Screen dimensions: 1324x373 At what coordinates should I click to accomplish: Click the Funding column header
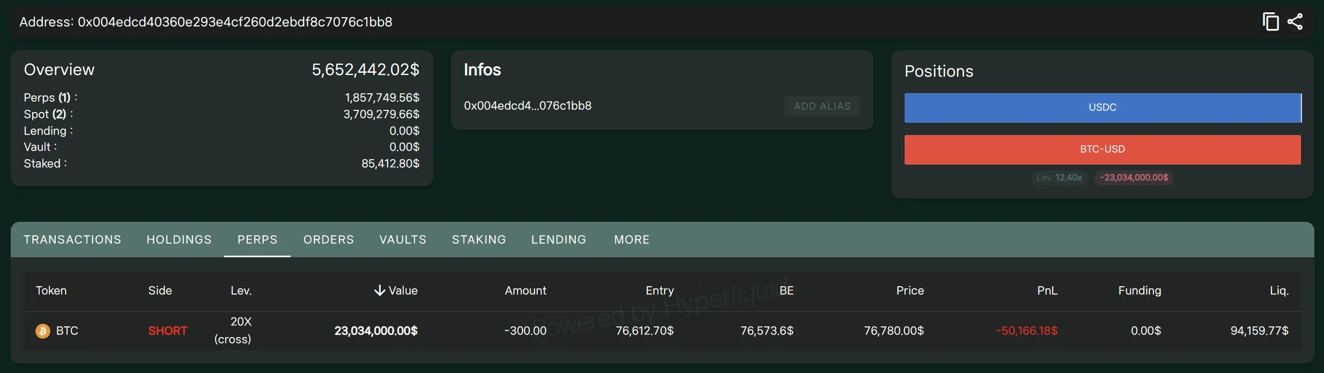1140,290
